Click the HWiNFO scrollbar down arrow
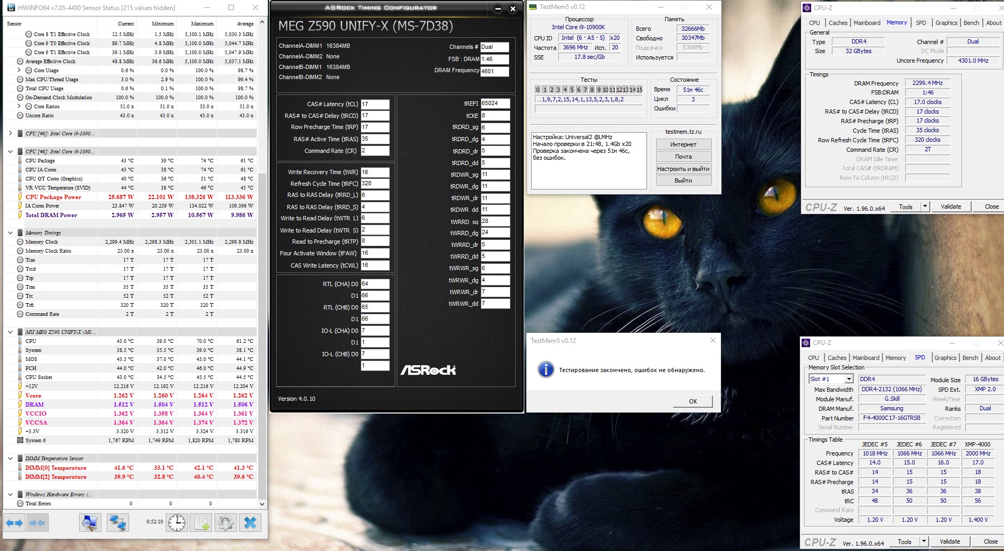The image size is (1004, 551). [x=261, y=504]
